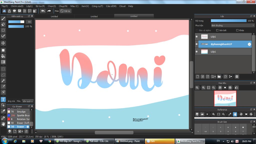The height and width of the screenshot is (144, 256).
Task: Select the Eraser tool in the left toolbar
Action: pos(3,24)
